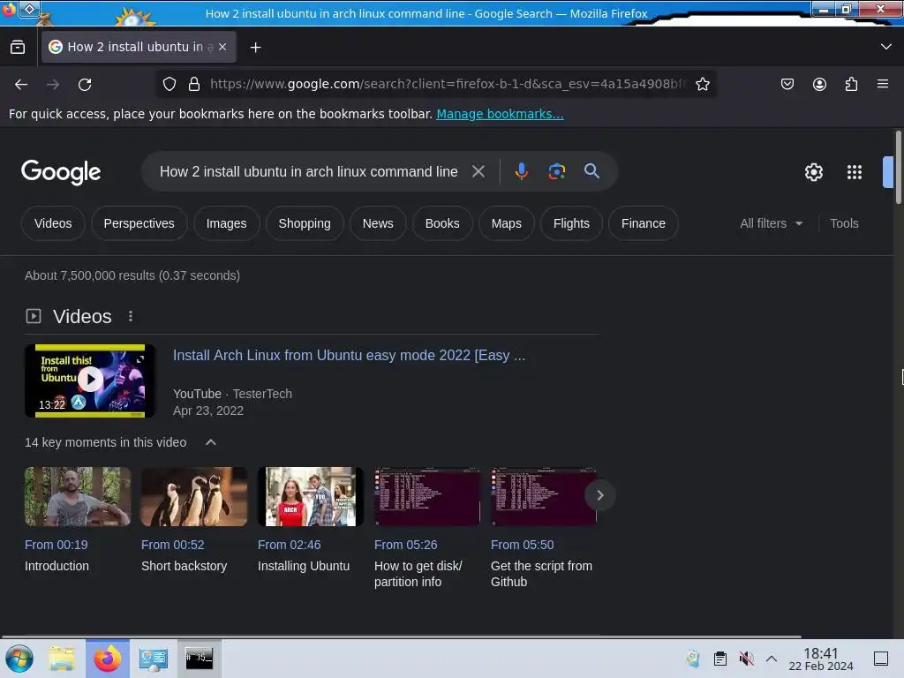Image resolution: width=904 pixels, height=678 pixels.
Task: Close the Google Search tab
Action: [222, 47]
